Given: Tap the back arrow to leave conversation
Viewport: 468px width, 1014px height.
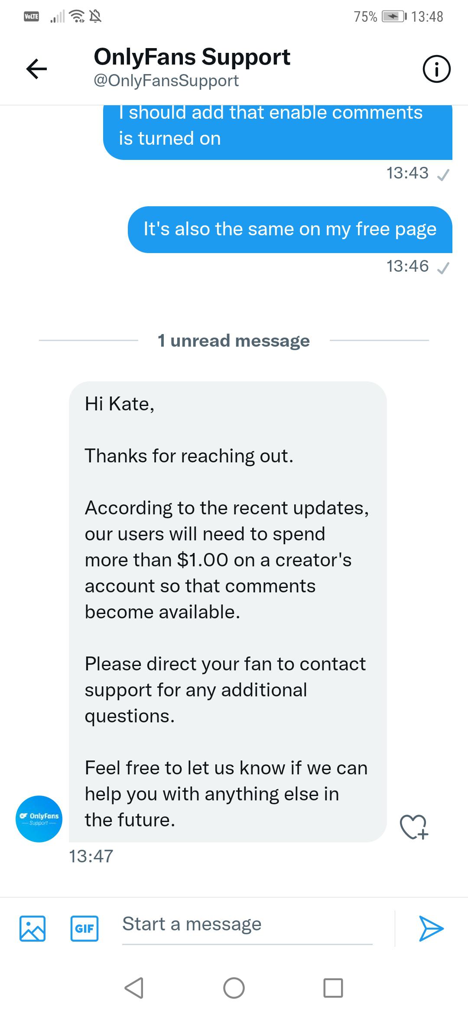Looking at the screenshot, I should tap(36, 69).
